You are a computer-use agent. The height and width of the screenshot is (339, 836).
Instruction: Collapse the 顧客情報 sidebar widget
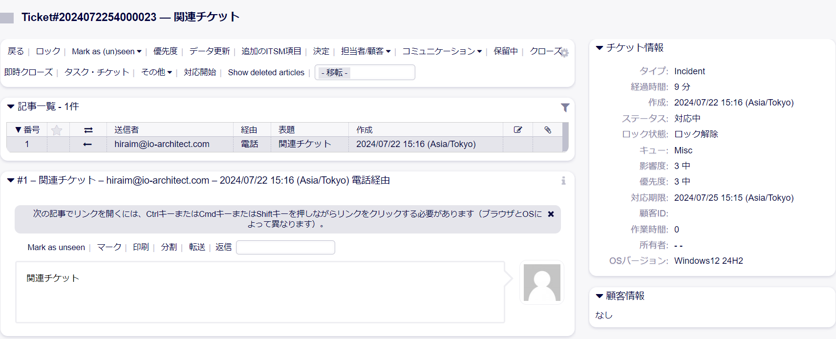pyautogui.click(x=600, y=296)
